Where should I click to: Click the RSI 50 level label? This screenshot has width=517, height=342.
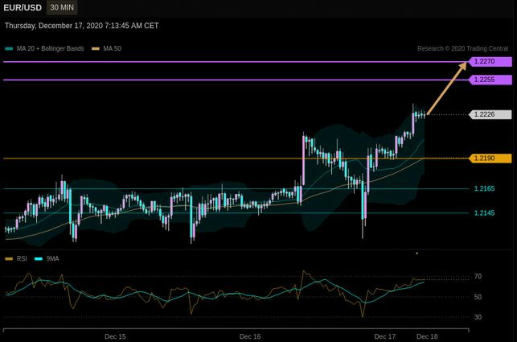point(478,297)
